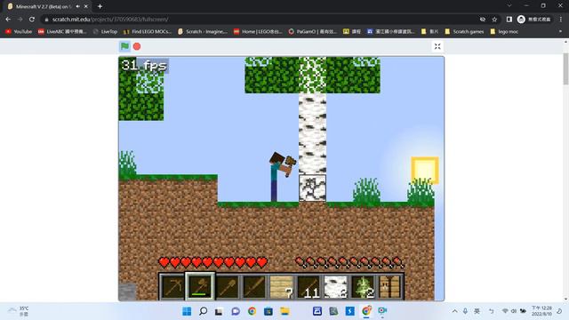569x320 pixels.
Task: Click the Steve player character
Action: click(x=279, y=177)
